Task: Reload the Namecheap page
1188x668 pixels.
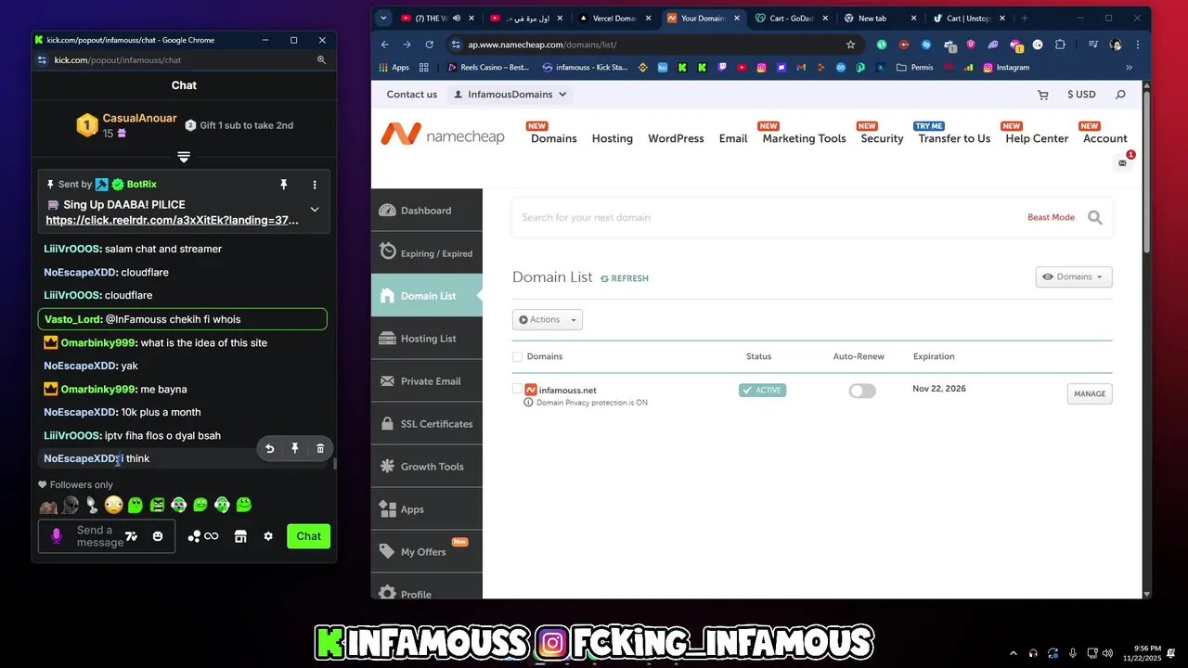Action: click(429, 45)
